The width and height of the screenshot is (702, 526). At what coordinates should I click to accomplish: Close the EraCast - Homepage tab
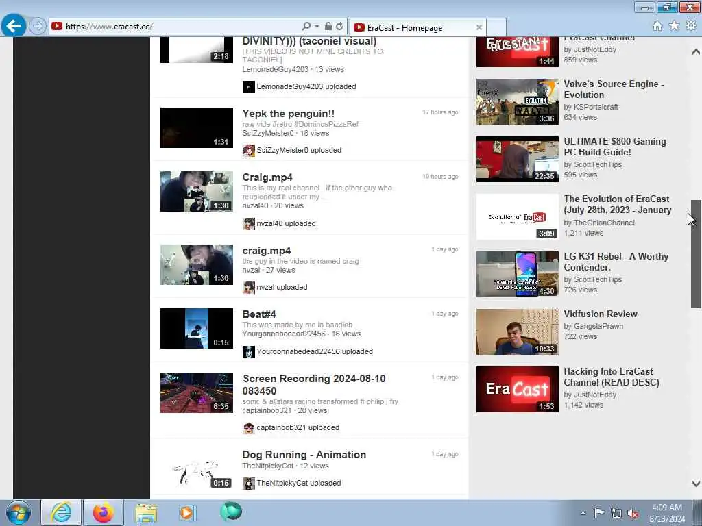tap(479, 27)
